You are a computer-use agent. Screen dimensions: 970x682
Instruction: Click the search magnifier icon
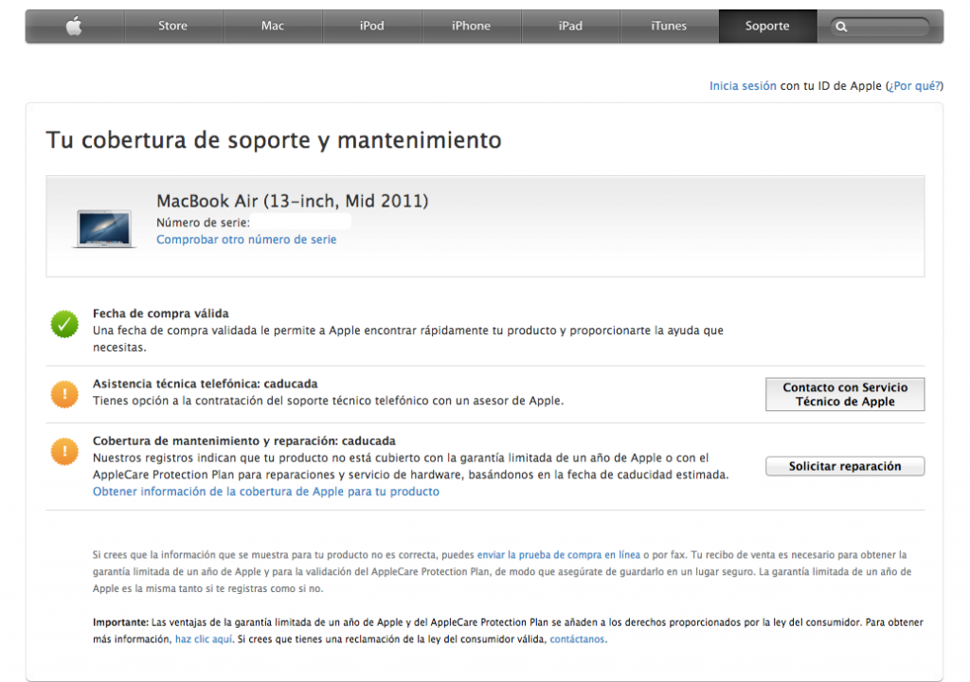pyautogui.click(x=841, y=27)
